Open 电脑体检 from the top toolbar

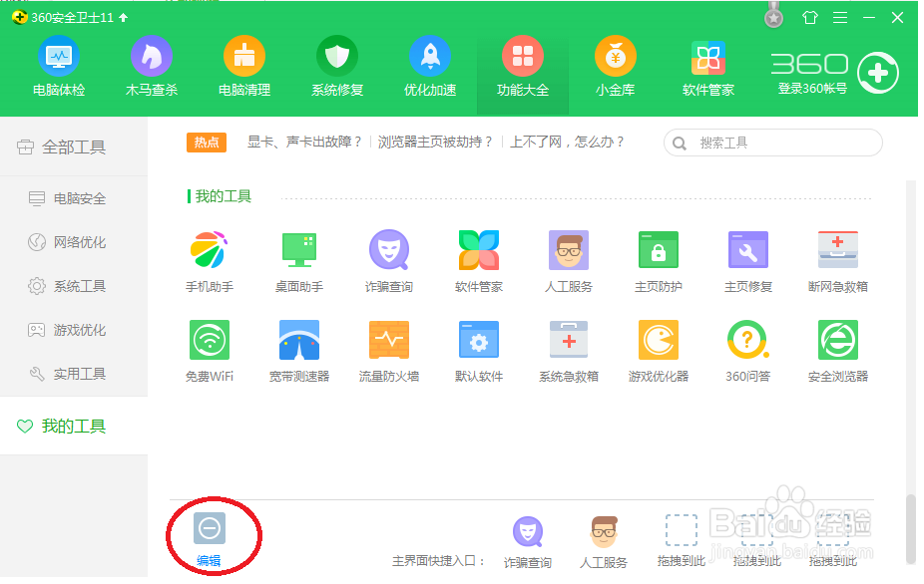[59, 67]
